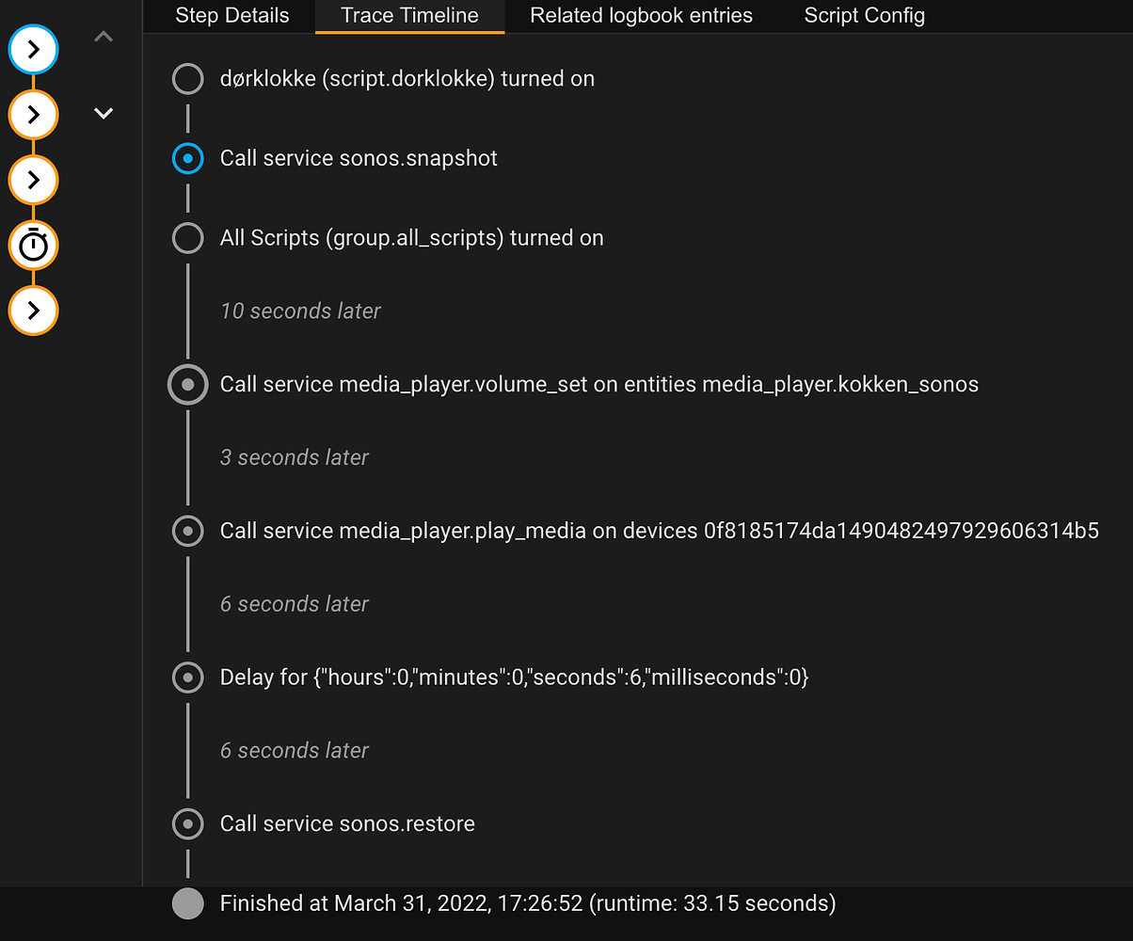Click the node for script.dorklokke turned on

(x=187, y=79)
